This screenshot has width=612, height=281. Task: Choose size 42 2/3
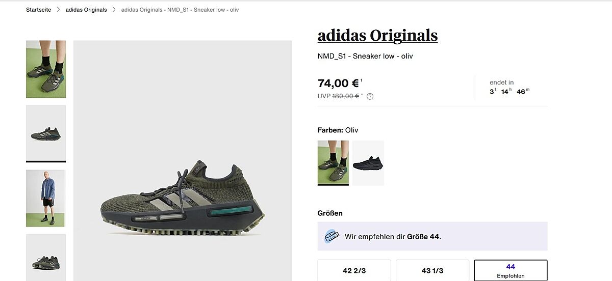(x=354, y=270)
